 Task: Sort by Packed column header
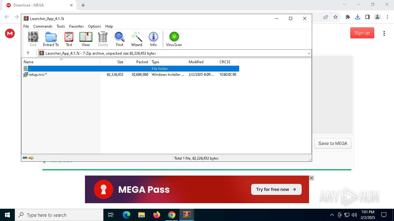point(138,62)
